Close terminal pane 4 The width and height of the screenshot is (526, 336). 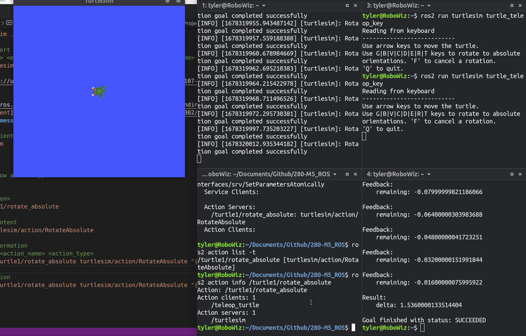(x=520, y=174)
